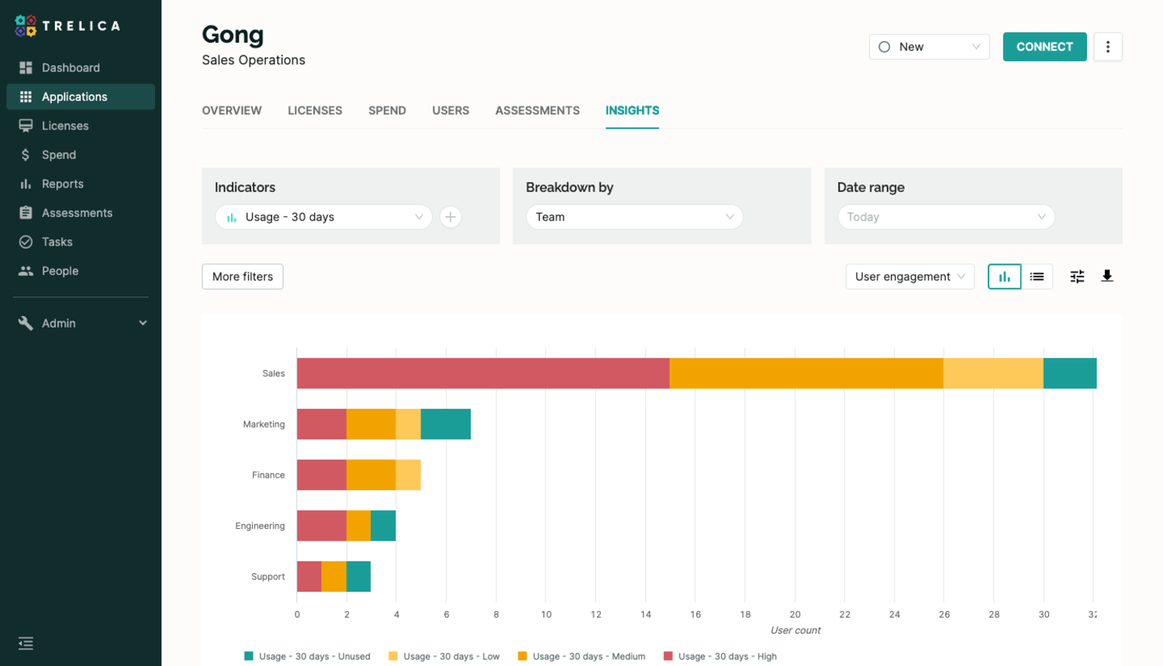Open More filters
The width and height of the screenshot is (1163, 666).
pyautogui.click(x=243, y=276)
